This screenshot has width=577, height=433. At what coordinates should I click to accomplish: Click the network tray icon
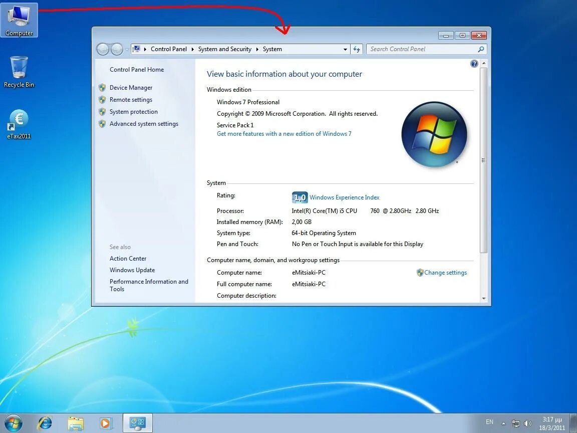click(516, 423)
